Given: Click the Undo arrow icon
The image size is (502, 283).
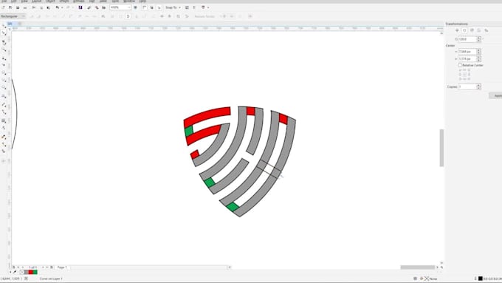Looking at the screenshot, I should (58, 7).
